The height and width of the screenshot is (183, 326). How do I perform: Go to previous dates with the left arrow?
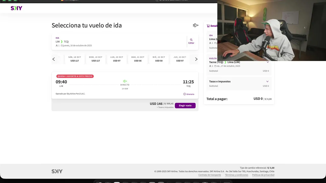53,59
